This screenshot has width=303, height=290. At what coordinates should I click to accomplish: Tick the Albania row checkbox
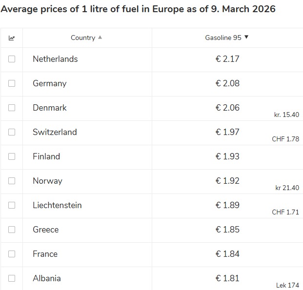tap(12, 278)
